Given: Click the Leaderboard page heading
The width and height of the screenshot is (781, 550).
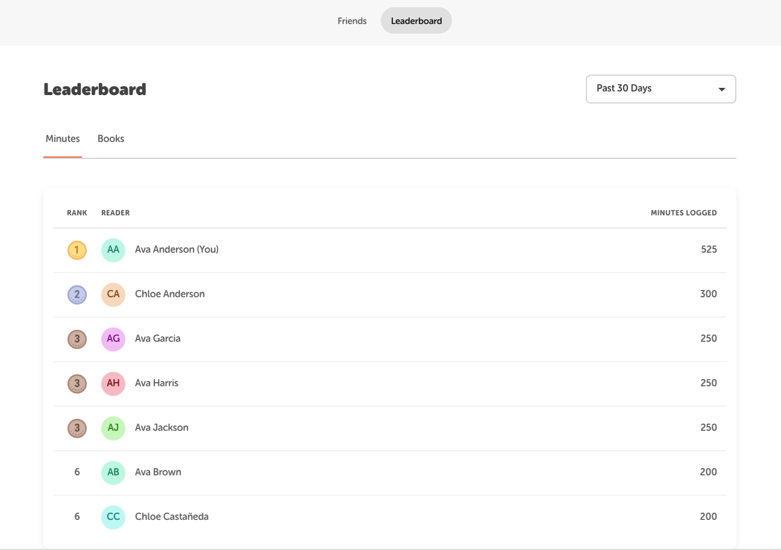Looking at the screenshot, I should [x=95, y=90].
